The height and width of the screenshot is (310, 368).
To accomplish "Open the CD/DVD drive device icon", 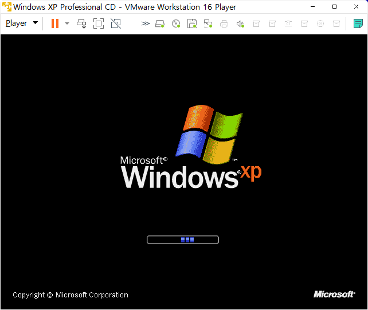I will coord(176,23).
